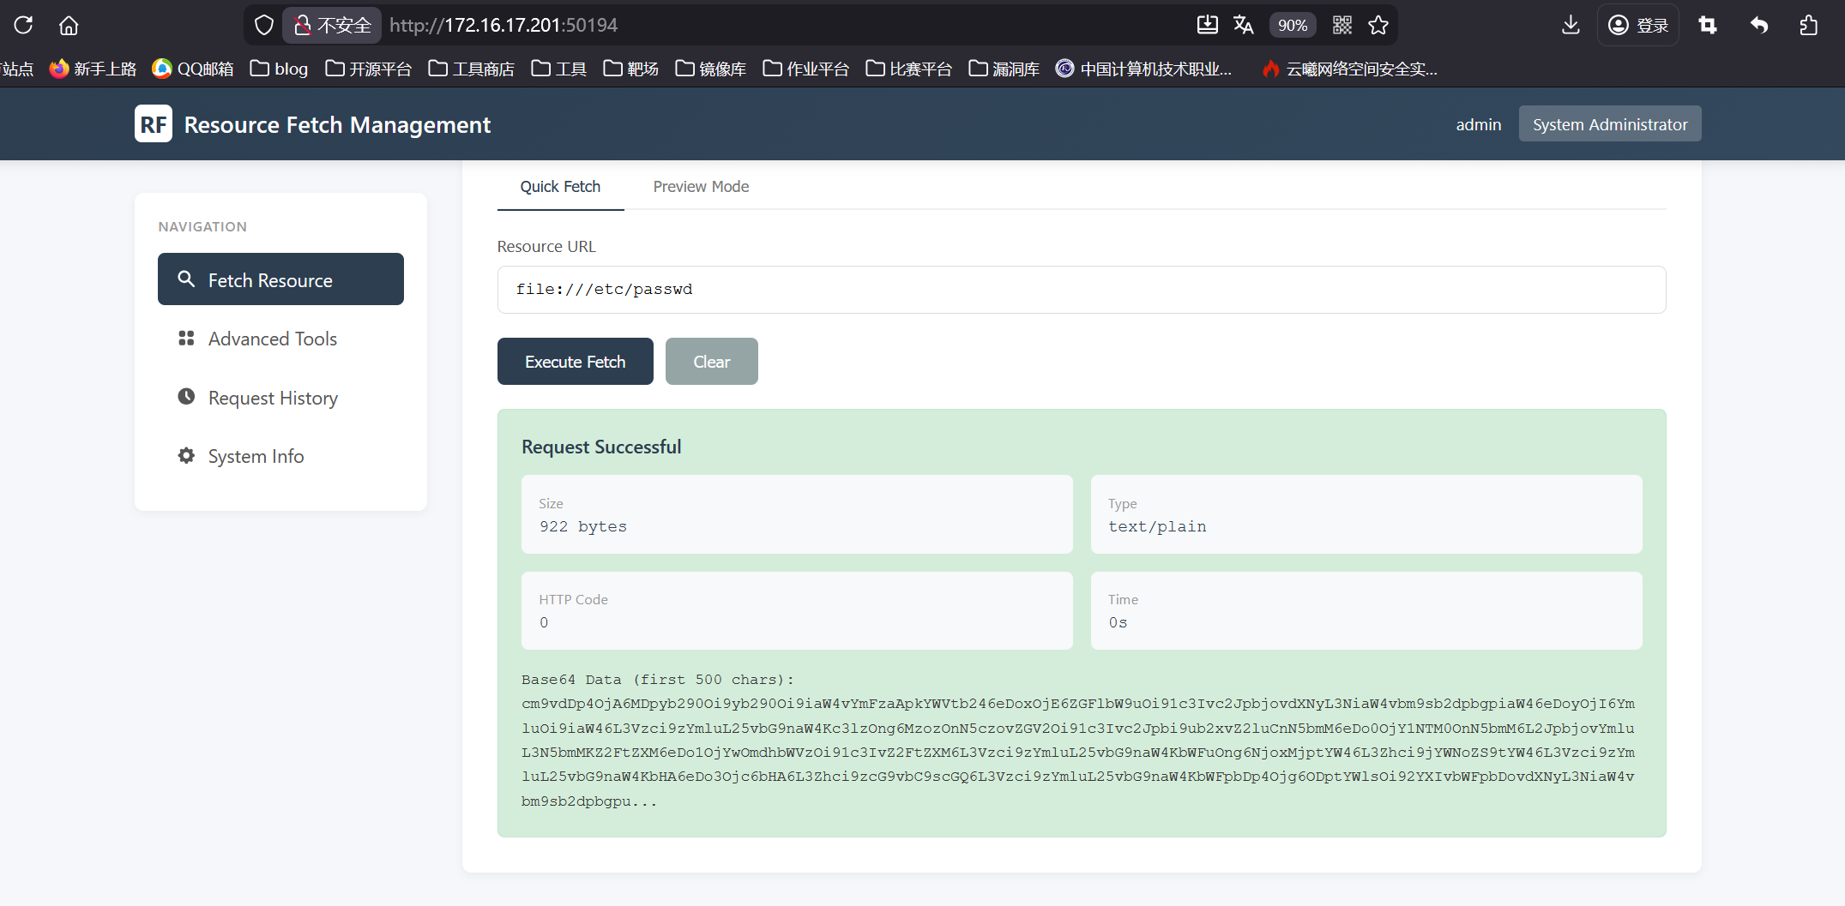The height and width of the screenshot is (906, 1845).
Task: Open the downloads panel arrow icon
Action: click(x=1571, y=25)
